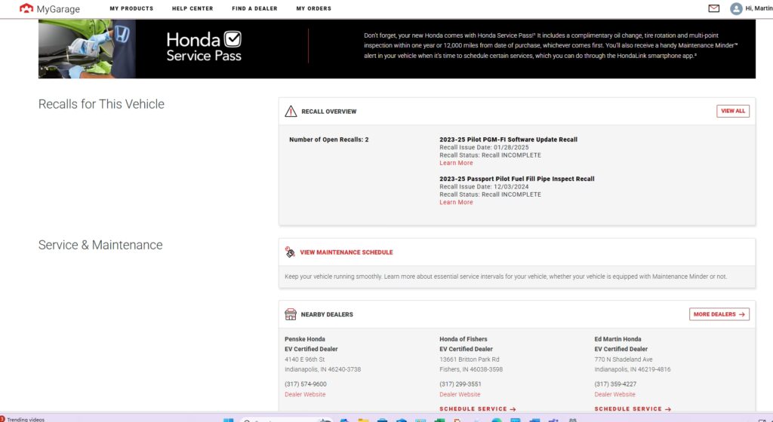This screenshot has width=773, height=422.
Task: Open the mail envelope icon
Action: coord(713,9)
